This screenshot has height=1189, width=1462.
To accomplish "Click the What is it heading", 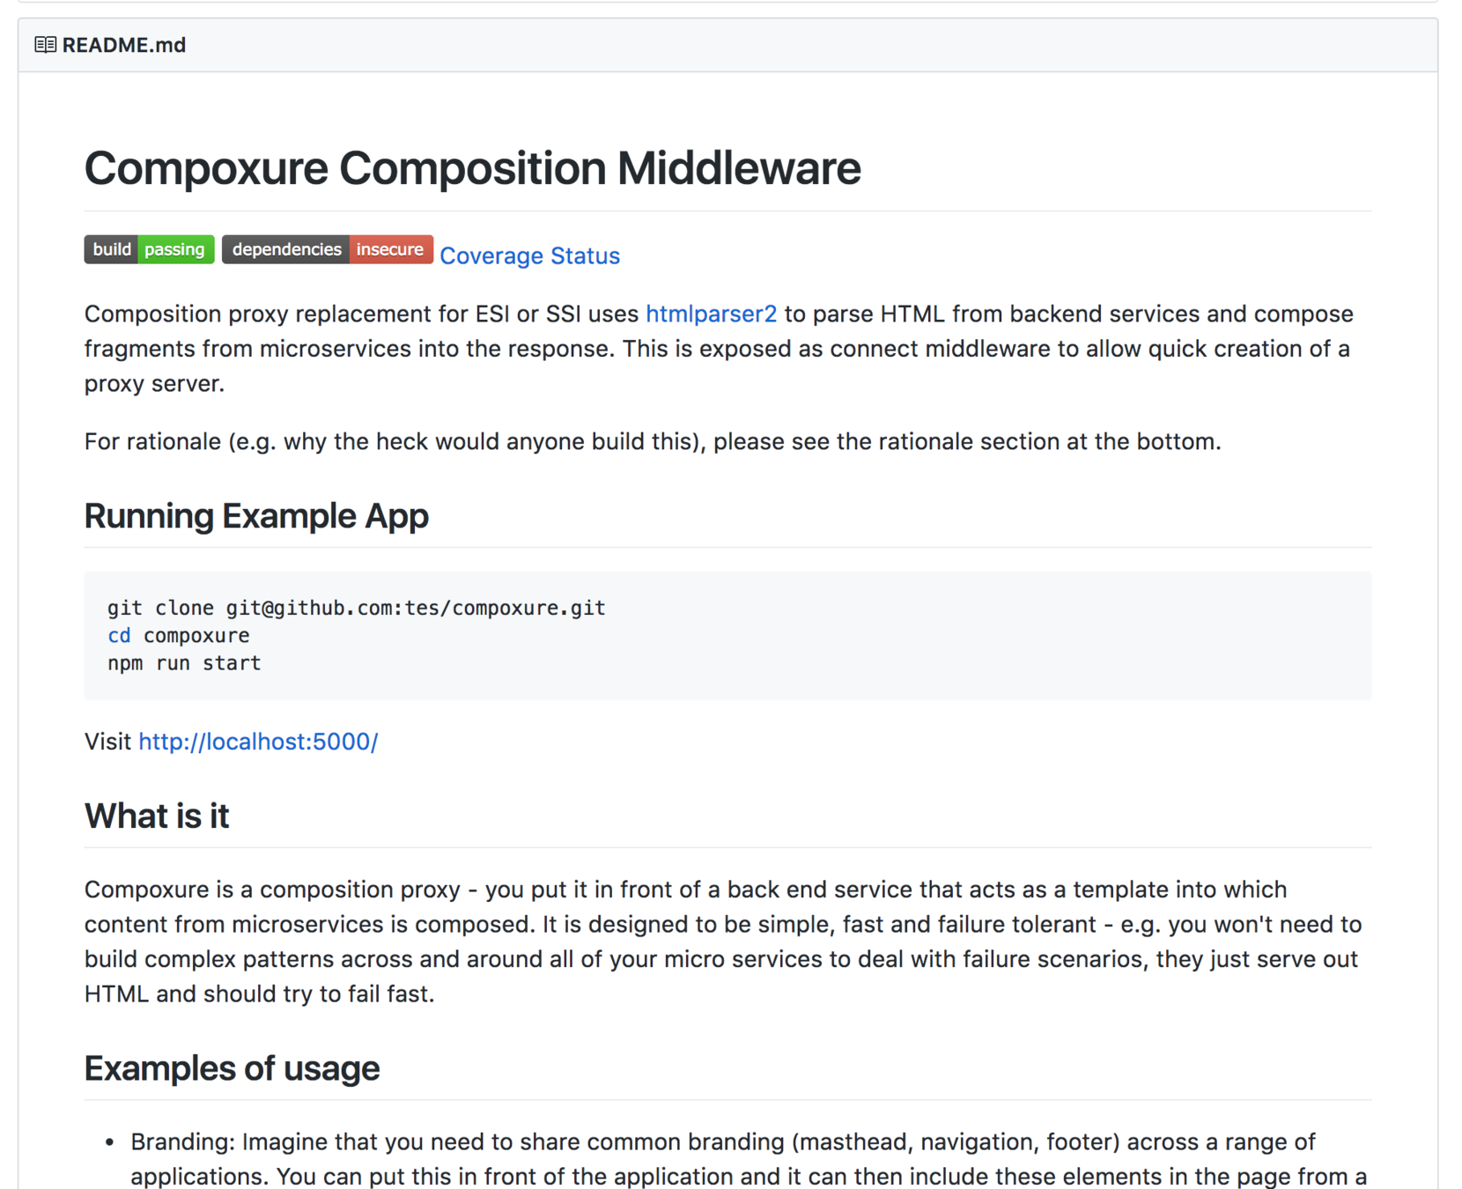I will 157,816.
